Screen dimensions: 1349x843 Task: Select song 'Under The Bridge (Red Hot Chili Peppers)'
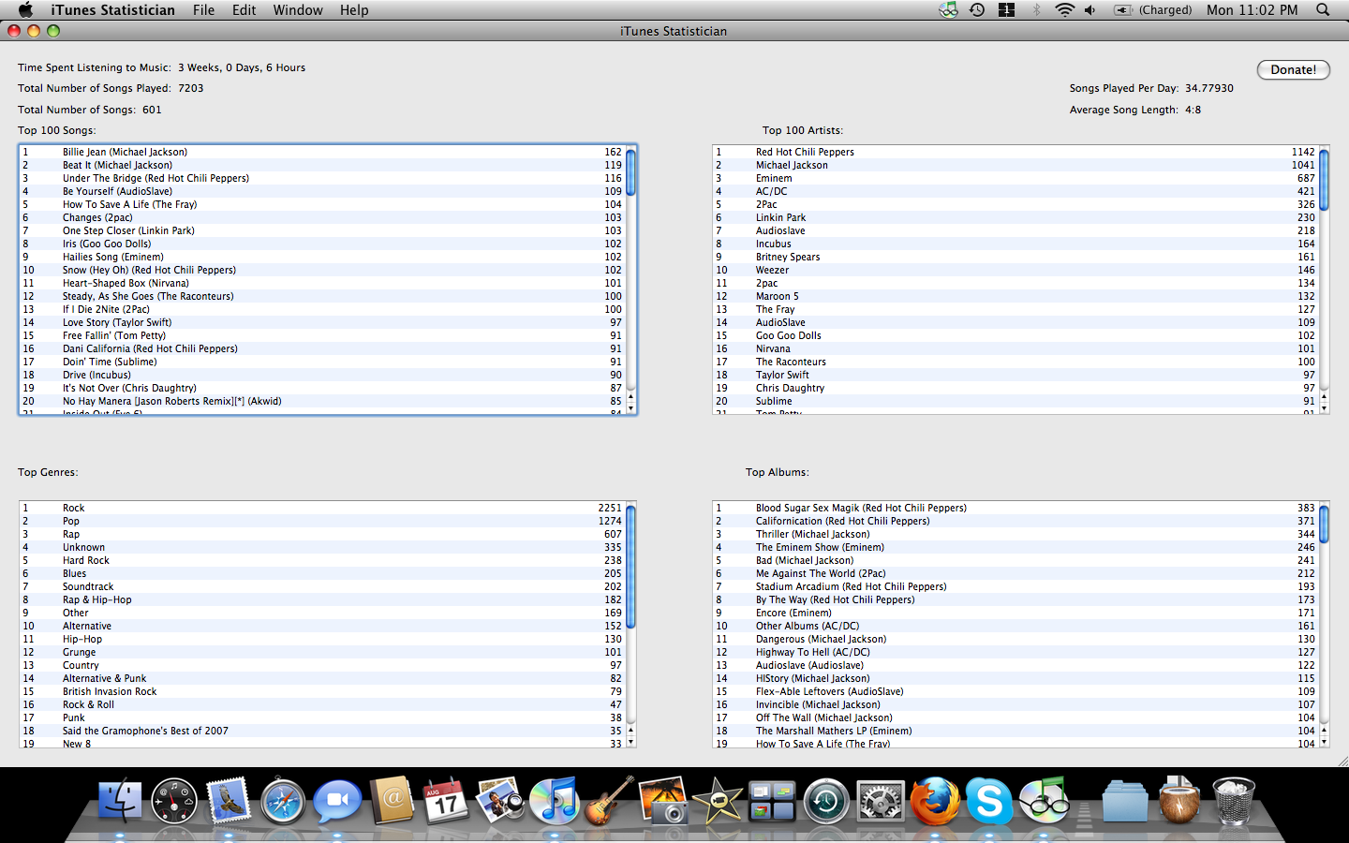click(322, 178)
